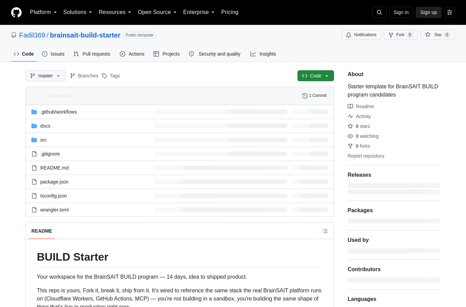Switch to the Pull requests tab

click(x=92, y=54)
